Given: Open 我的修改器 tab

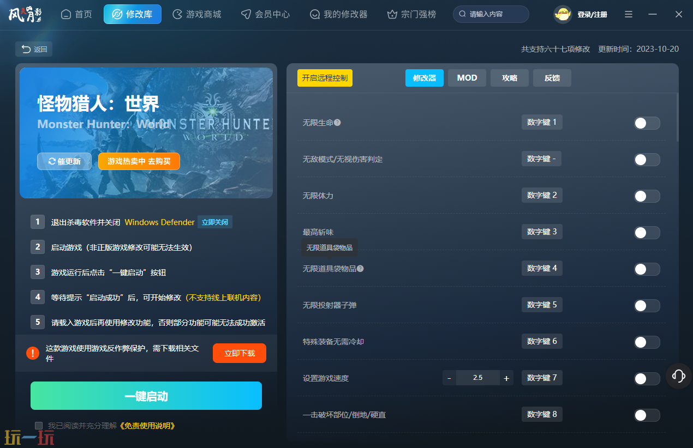Looking at the screenshot, I should point(338,14).
